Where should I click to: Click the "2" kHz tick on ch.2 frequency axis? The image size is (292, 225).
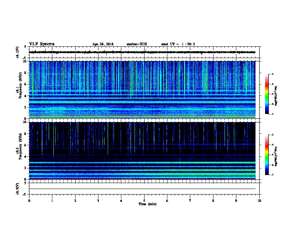pyautogui.click(x=26, y=168)
